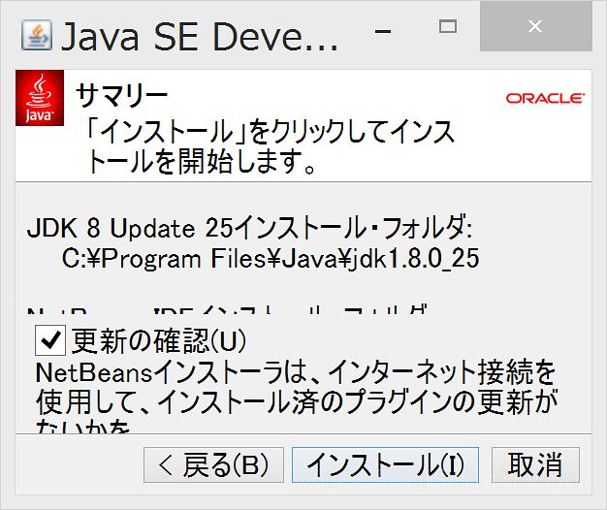Image resolution: width=607 pixels, height=510 pixels.
Task: Cancel setup with the 取消 button
Action: [x=535, y=464]
